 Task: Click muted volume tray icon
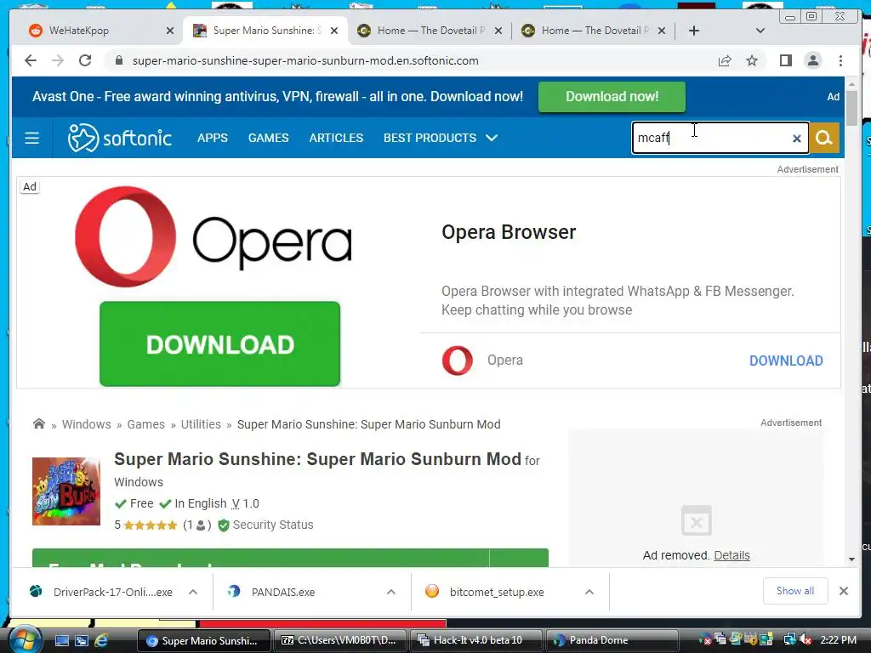click(x=806, y=640)
